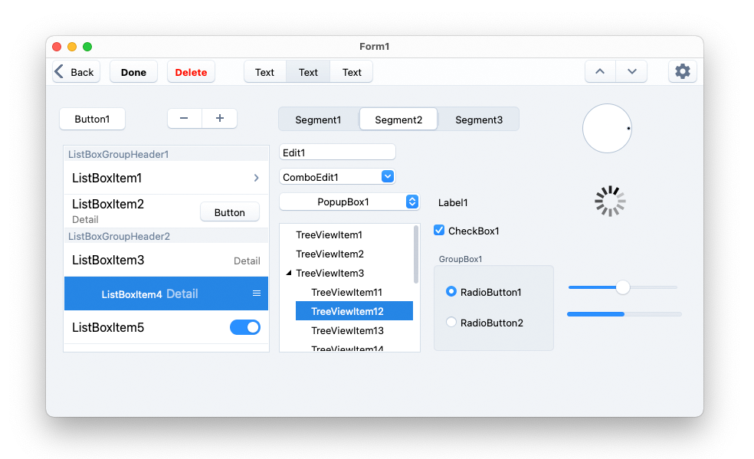Click the ComboEdit1 text field

[330, 177]
